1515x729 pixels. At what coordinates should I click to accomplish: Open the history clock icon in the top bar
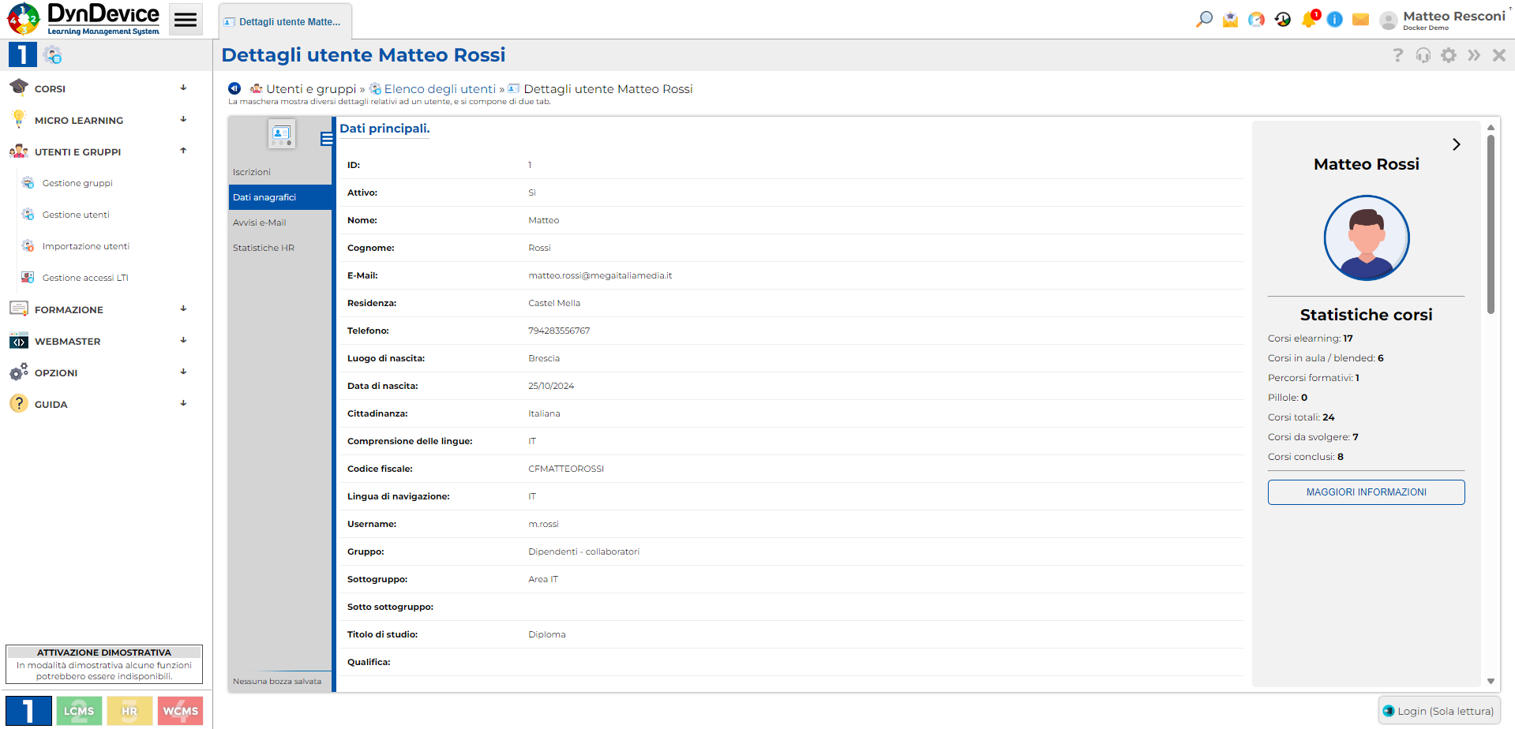pyautogui.click(x=1282, y=19)
